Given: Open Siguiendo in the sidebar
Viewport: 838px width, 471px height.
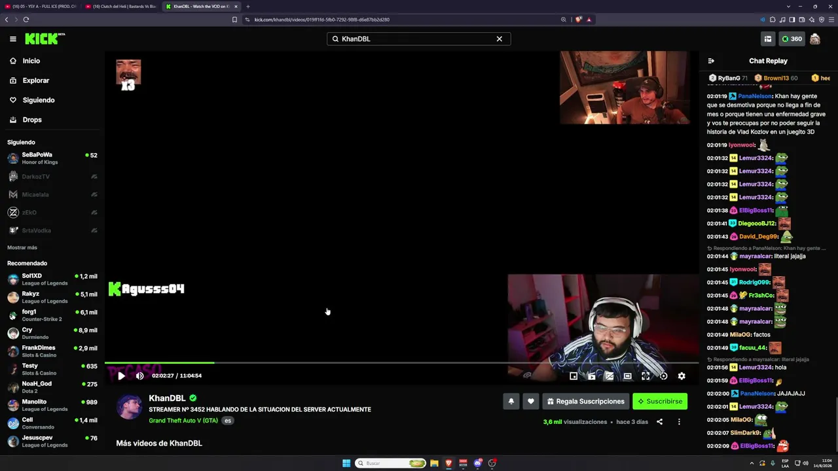Looking at the screenshot, I should (52, 100).
